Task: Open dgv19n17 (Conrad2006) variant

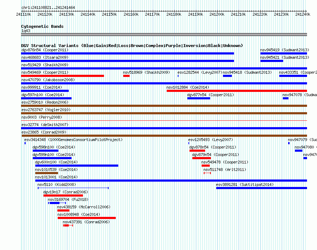Action: 63,196
